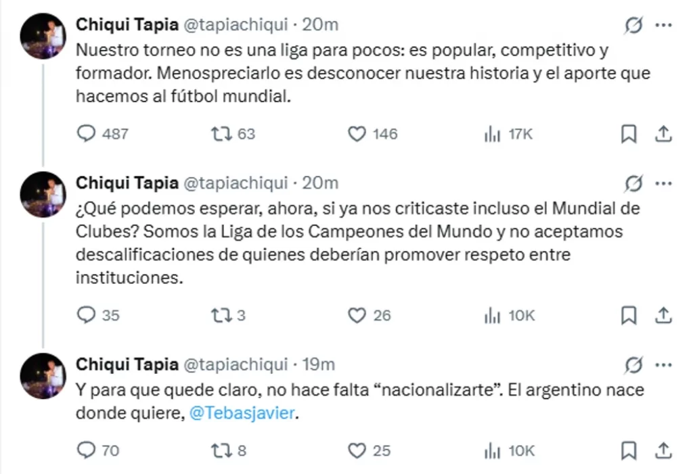The height and width of the screenshot is (474, 693).
Task: Like the tweet with 25 likes
Action: point(357,450)
